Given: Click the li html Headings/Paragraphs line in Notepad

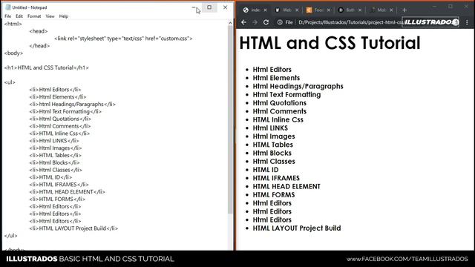Looking at the screenshot, I should pyautogui.click(x=73, y=104).
